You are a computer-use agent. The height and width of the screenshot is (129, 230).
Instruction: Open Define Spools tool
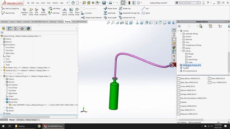[65, 11]
